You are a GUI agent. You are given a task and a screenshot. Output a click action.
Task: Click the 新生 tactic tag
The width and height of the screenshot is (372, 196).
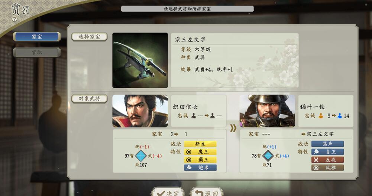click(x=200, y=144)
